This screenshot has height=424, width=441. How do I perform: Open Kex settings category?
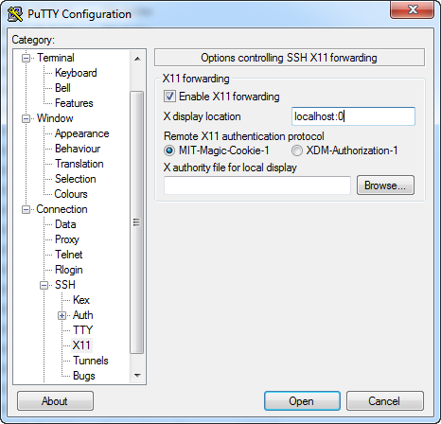click(x=81, y=300)
